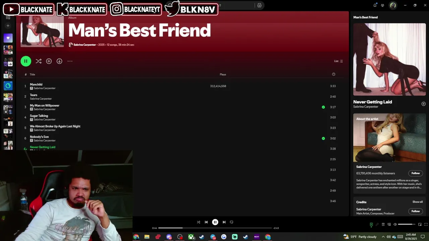Open the blue circle playlist in sidebar

pos(8,86)
